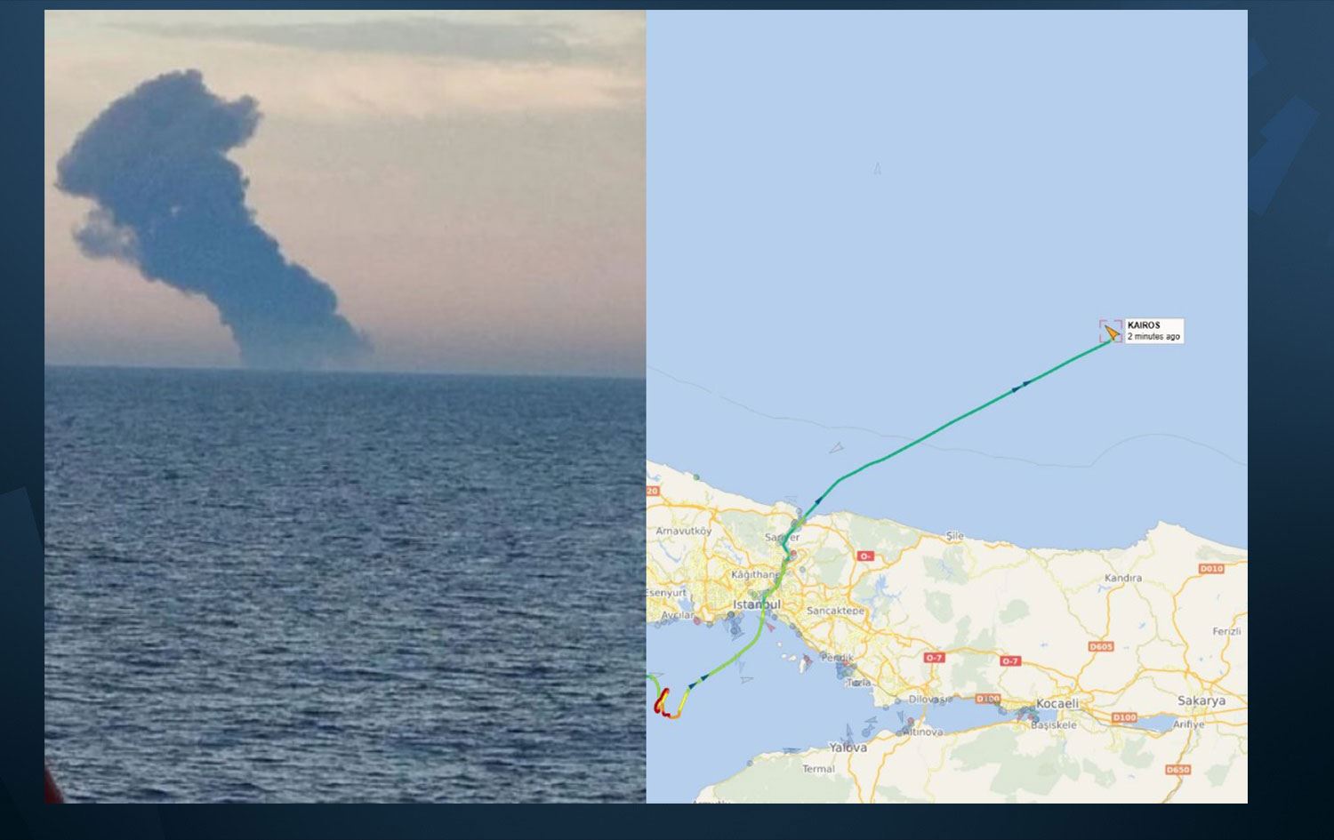The width and height of the screenshot is (1334, 840).
Task: Click the Kocaeli city label
Action: [x=1057, y=703]
